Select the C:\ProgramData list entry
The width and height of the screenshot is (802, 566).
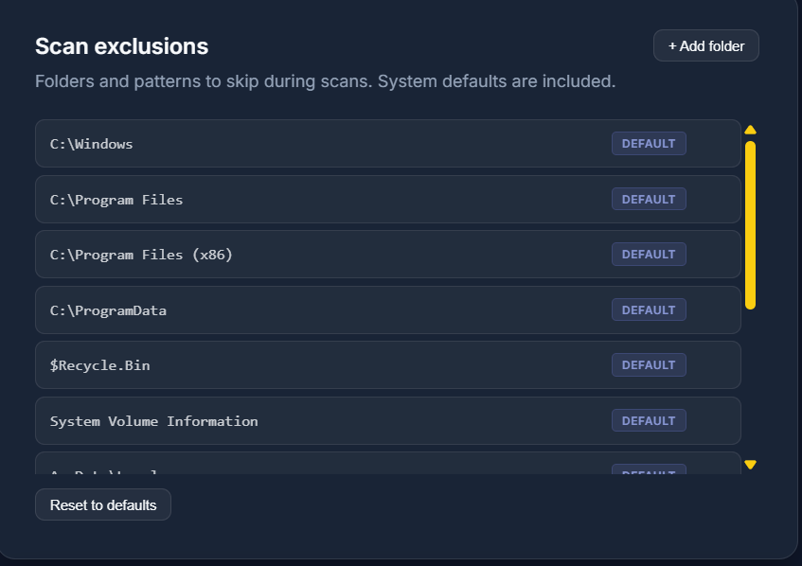[x=284, y=310]
